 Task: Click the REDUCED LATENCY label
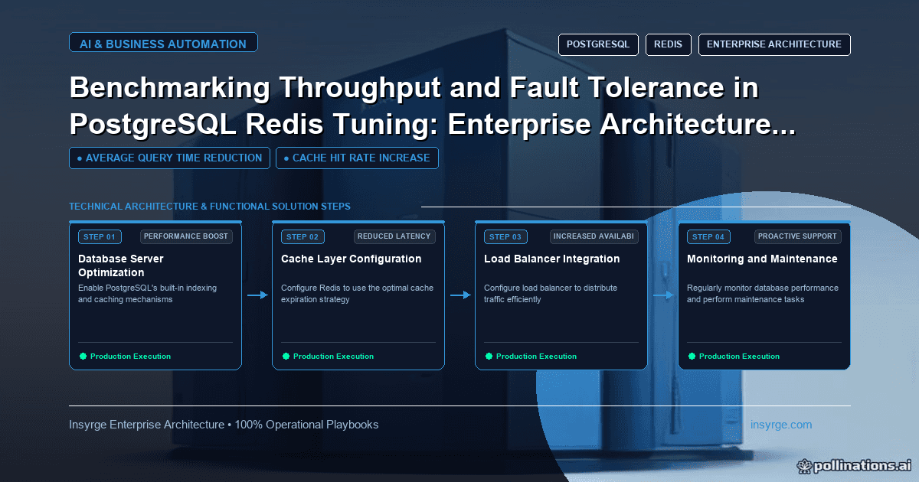click(x=394, y=236)
